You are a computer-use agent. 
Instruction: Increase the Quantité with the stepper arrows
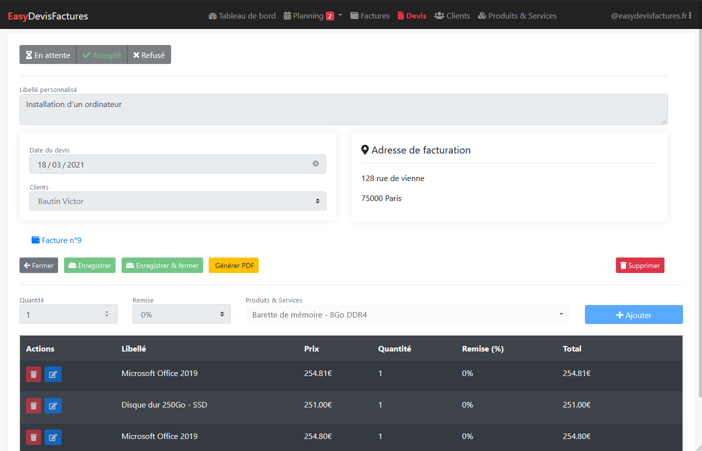click(107, 312)
